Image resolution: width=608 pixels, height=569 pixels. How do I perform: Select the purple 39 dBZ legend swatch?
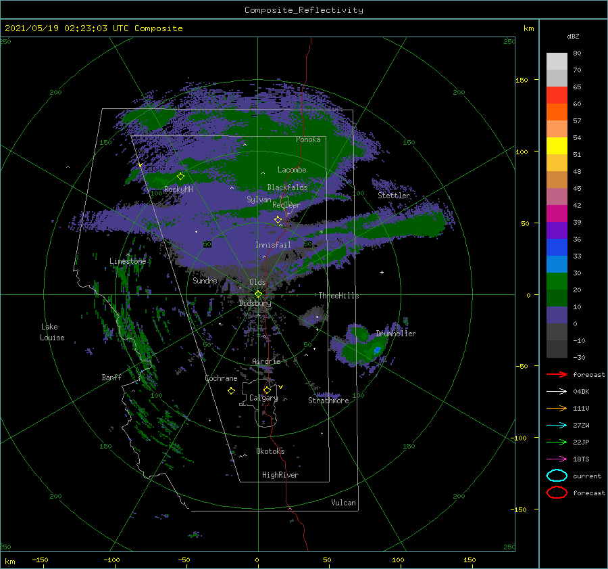(x=557, y=230)
